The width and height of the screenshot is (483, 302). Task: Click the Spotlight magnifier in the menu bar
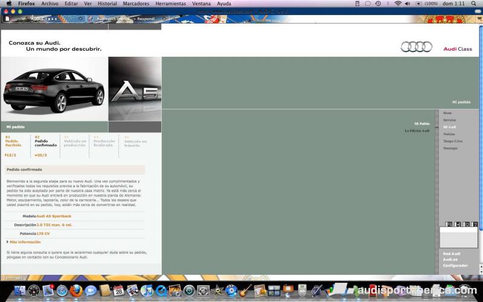click(473, 4)
